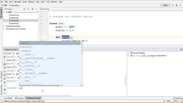Open the gfdgf run configuration dropdown
This screenshot has width=183, height=103.
(x=165, y=5)
